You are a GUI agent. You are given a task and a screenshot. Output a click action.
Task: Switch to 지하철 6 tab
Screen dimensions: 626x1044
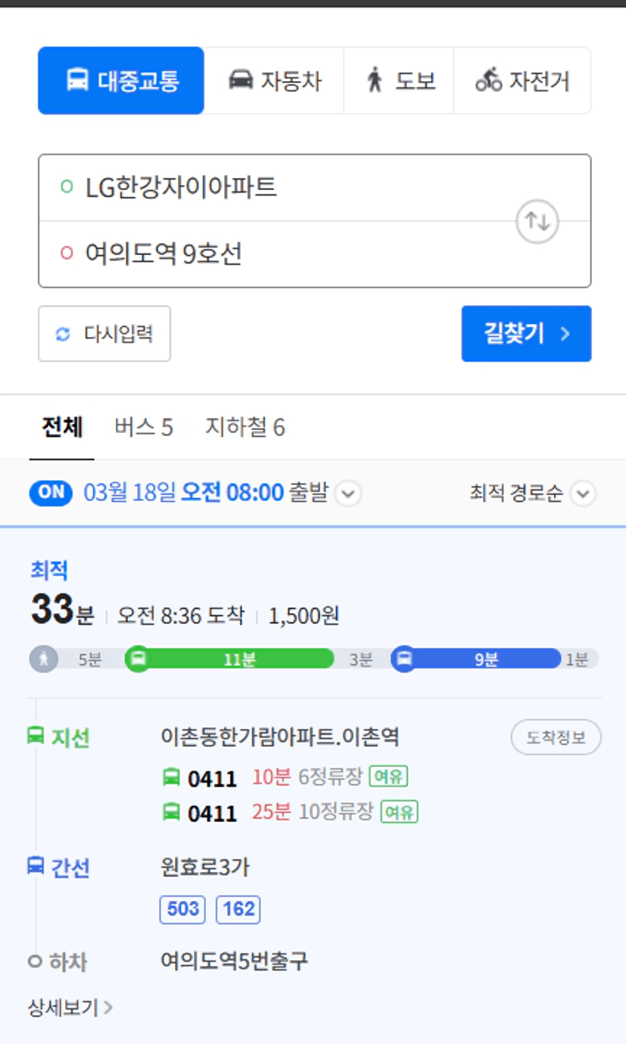point(245,428)
